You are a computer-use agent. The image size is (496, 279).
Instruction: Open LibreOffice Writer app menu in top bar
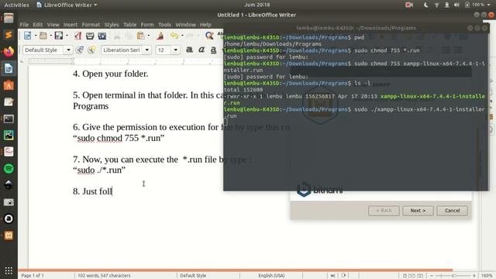pos(67,5)
